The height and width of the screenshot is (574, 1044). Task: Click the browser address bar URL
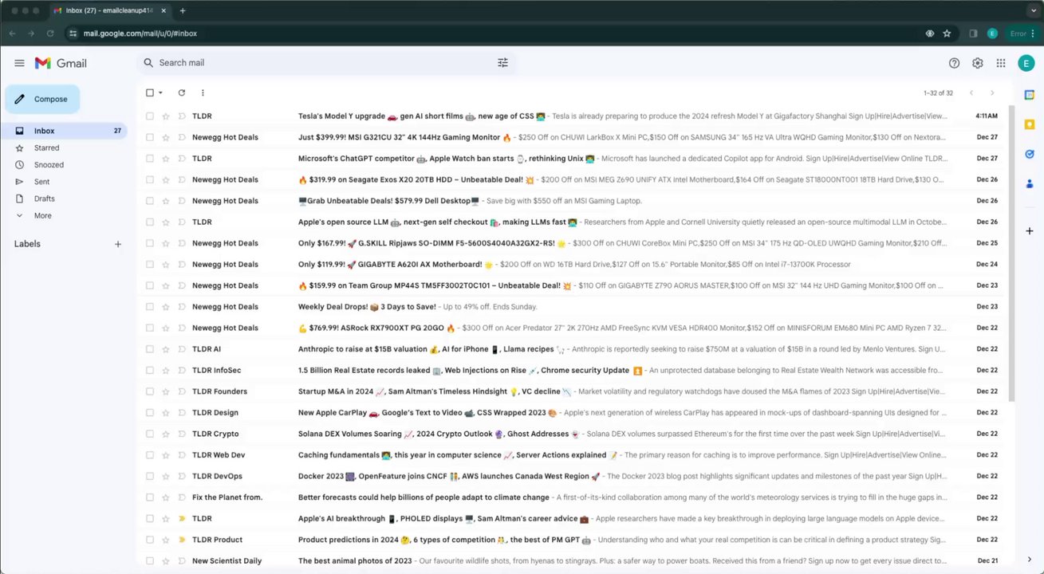(x=140, y=33)
